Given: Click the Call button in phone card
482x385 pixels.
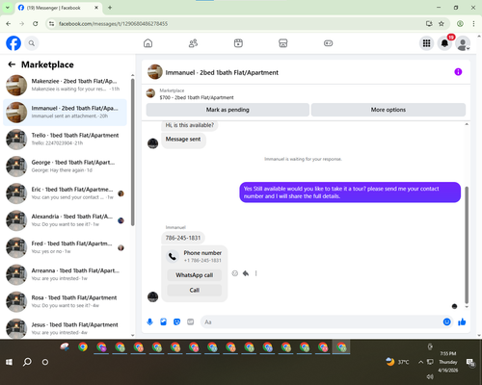Looking at the screenshot, I should coord(195,290).
